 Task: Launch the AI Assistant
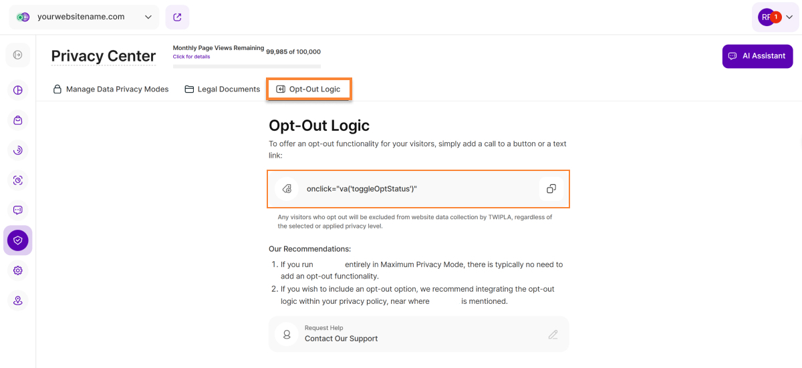(757, 56)
